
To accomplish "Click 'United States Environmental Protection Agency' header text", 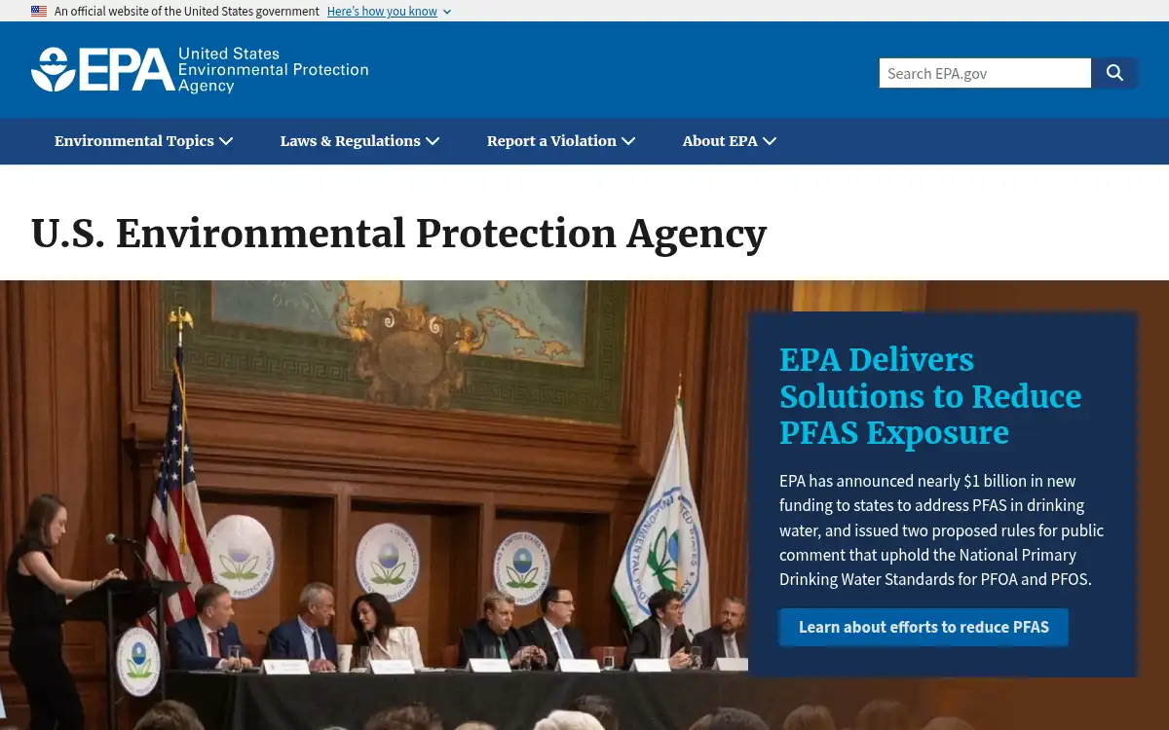I will [273, 70].
